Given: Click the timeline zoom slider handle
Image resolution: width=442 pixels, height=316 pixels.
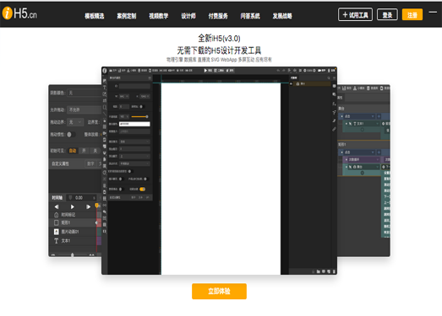Looking at the screenshot, I should (73, 254).
